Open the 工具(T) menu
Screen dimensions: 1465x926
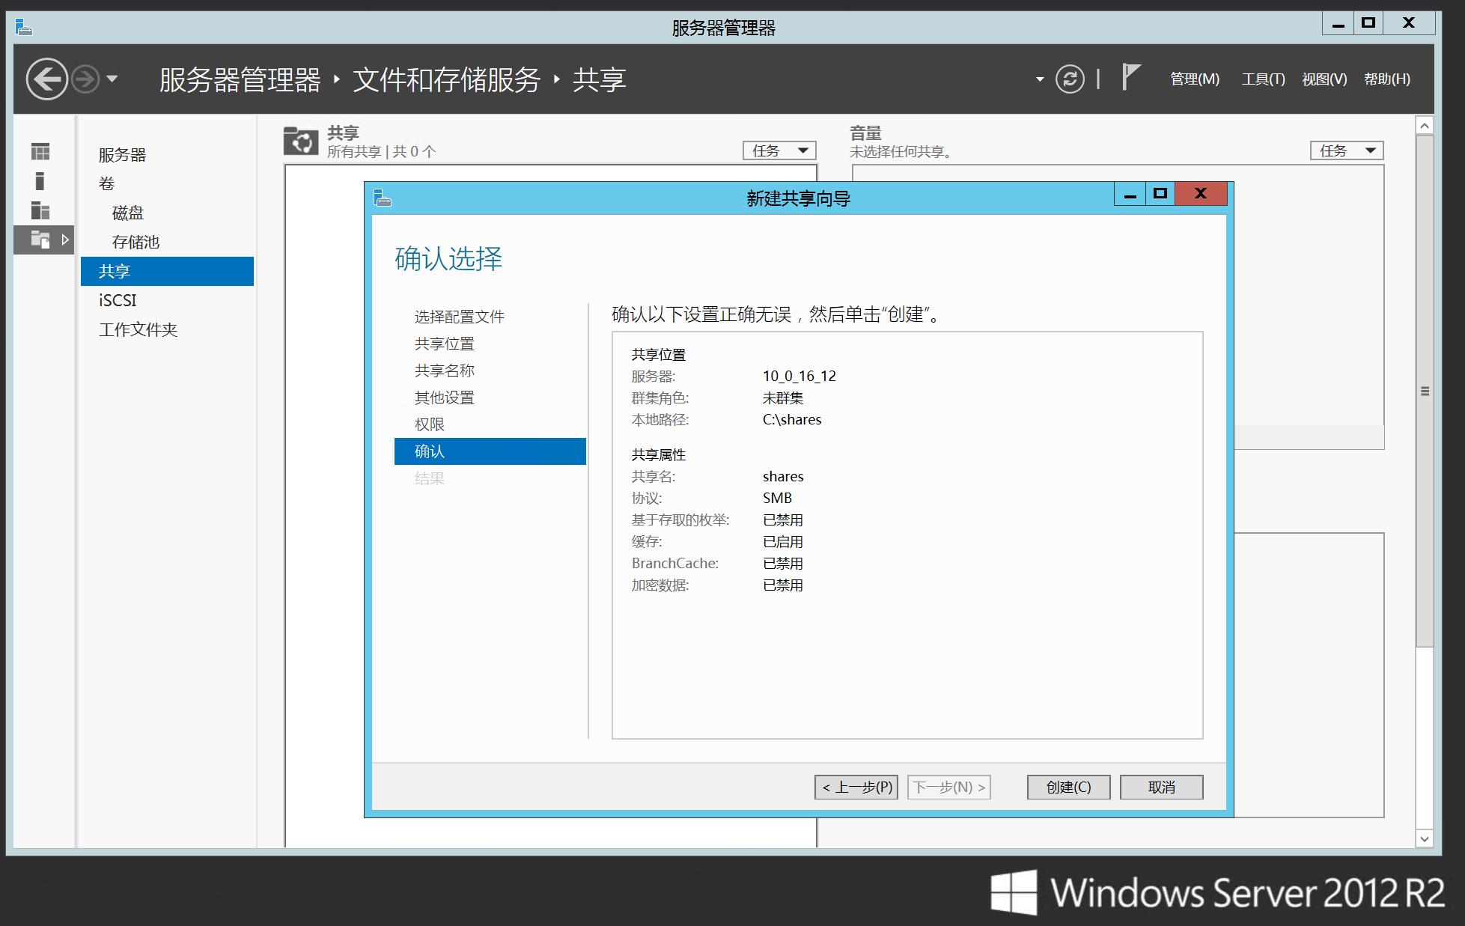click(x=1263, y=79)
